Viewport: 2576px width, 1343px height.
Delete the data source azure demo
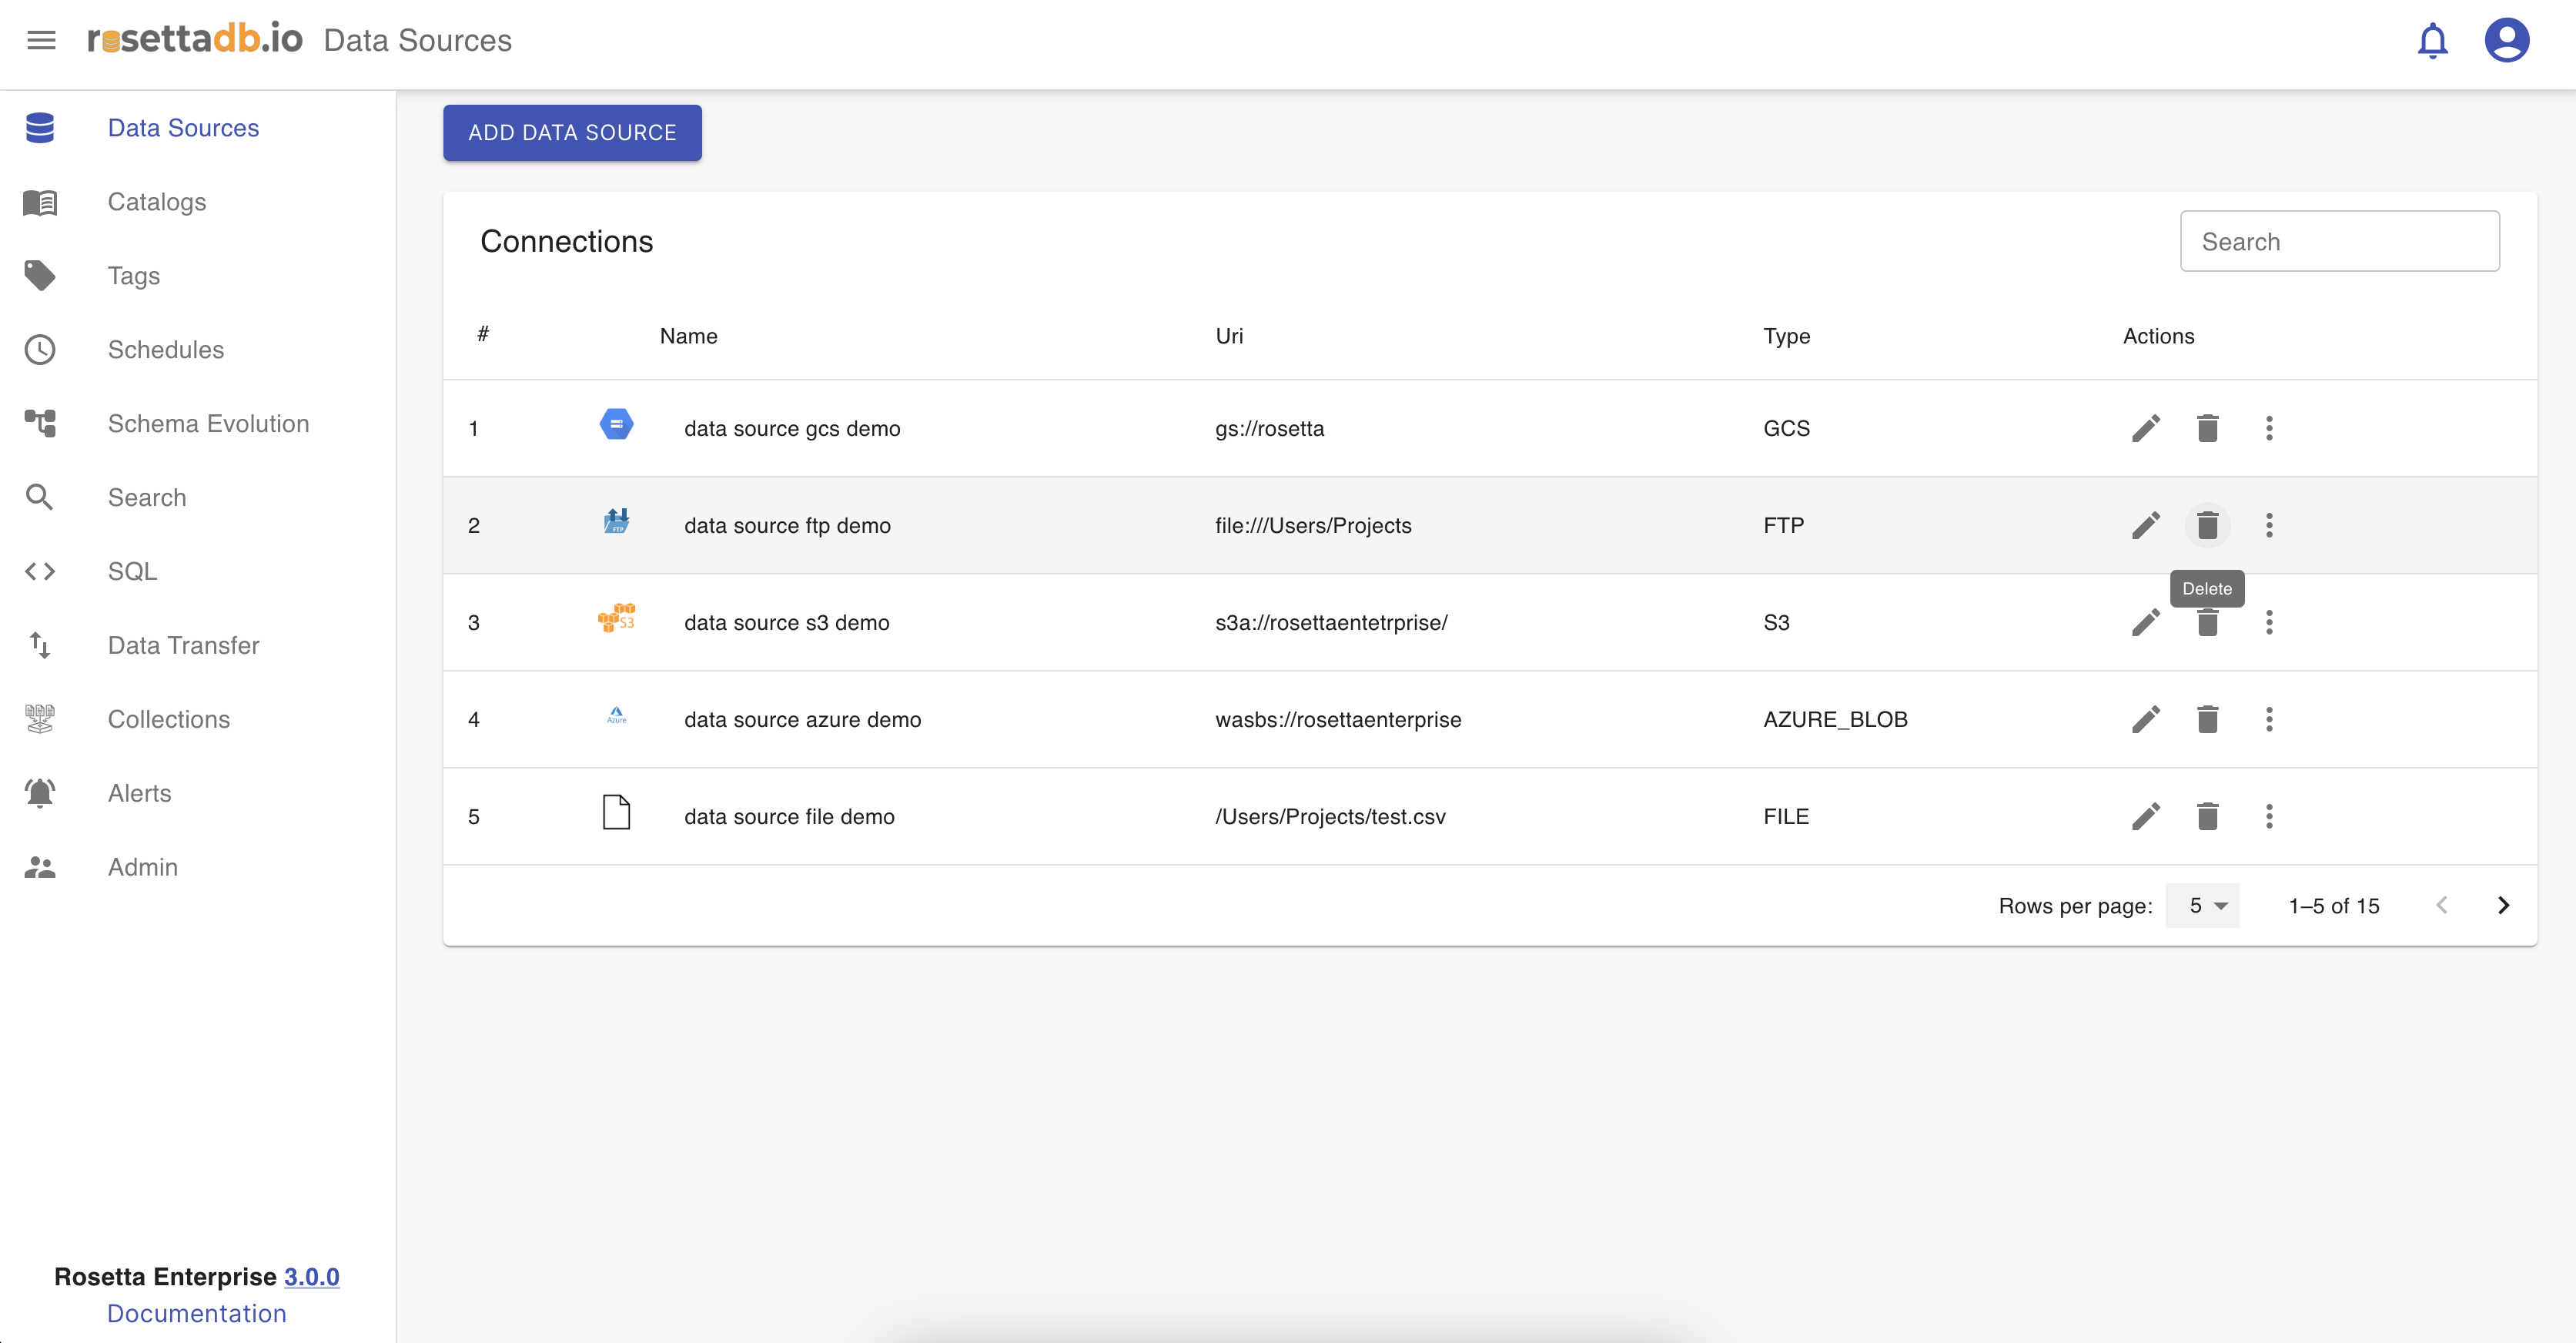coord(2207,719)
